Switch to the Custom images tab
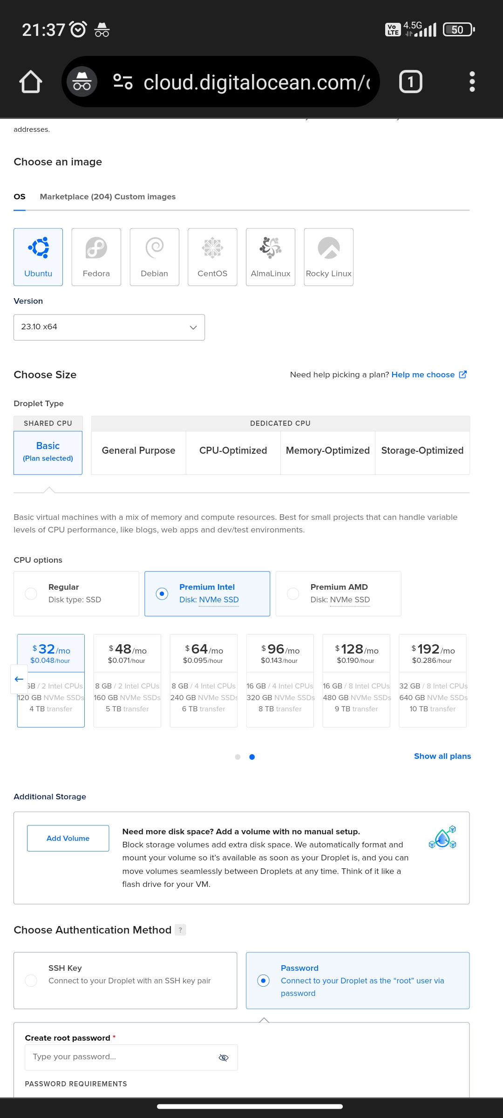 (x=145, y=197)
